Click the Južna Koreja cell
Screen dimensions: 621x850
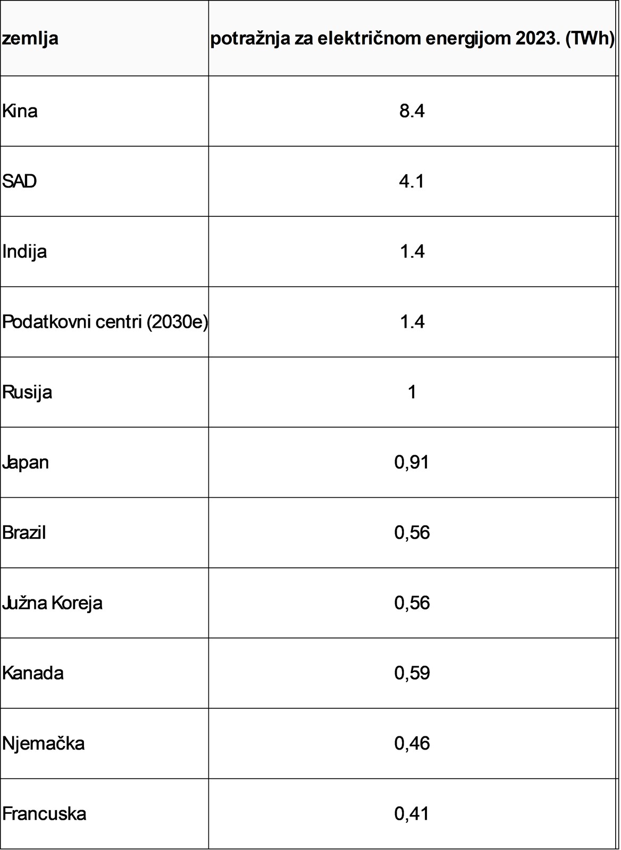(x=104, y=603)
